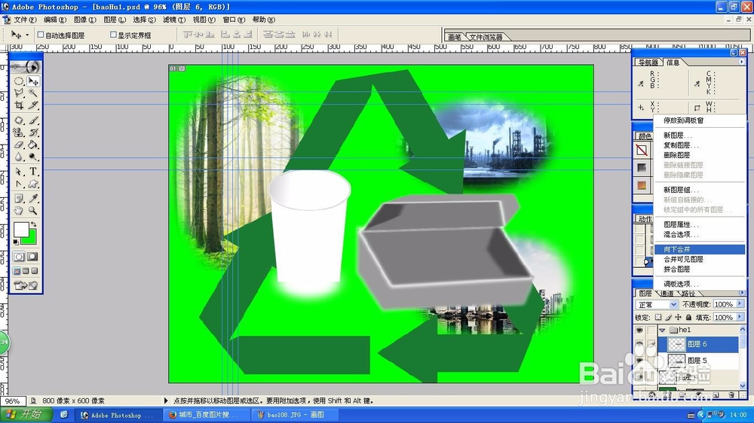Open the 滤镜(T) menu
Screen dimensions: 754x423
pyautogui.click(x=174, y=20)
